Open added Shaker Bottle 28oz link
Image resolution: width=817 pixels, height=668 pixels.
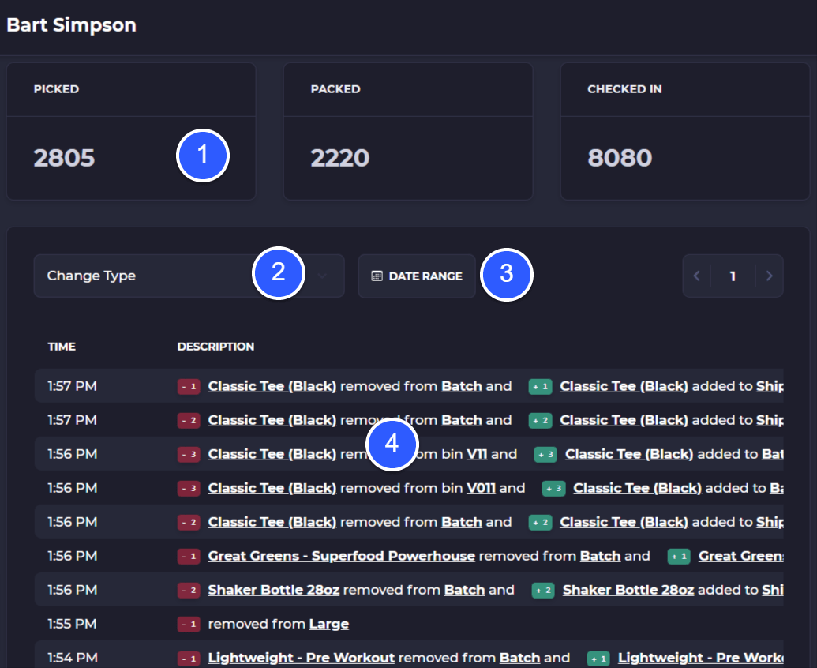pyautogui.click(x=628, y=590)
